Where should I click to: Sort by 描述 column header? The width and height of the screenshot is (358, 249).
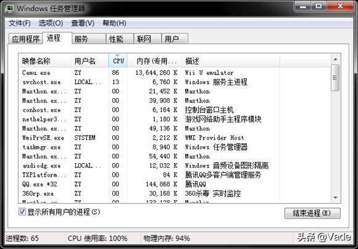pyautogui.click(x=231, y=61)
